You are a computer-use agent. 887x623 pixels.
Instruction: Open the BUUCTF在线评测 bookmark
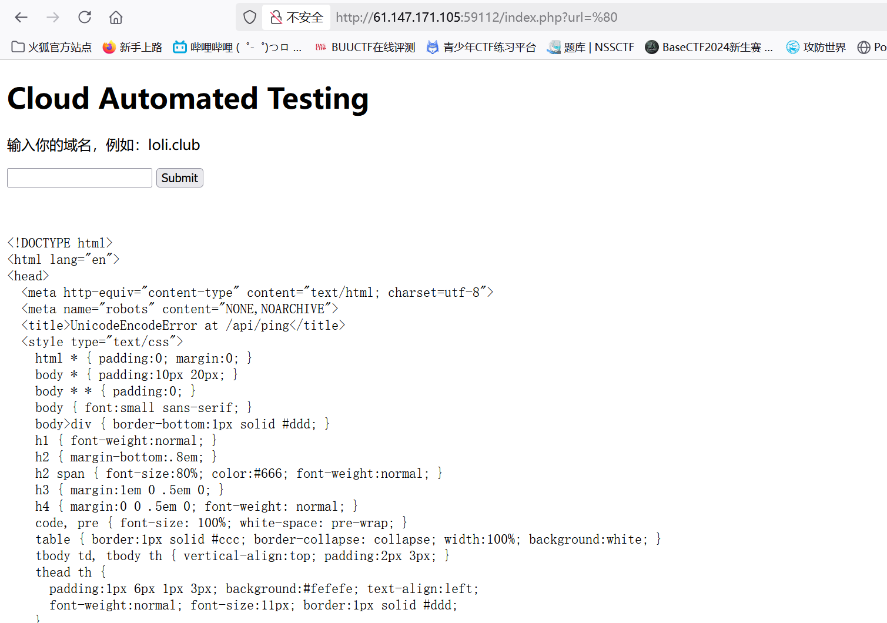365,47
